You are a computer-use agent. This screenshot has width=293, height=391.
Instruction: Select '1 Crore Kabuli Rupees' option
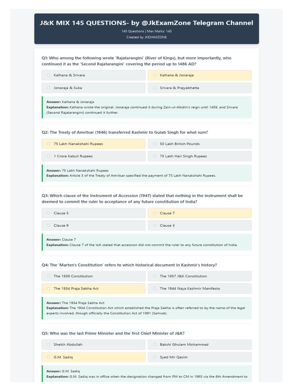point(93,156)
